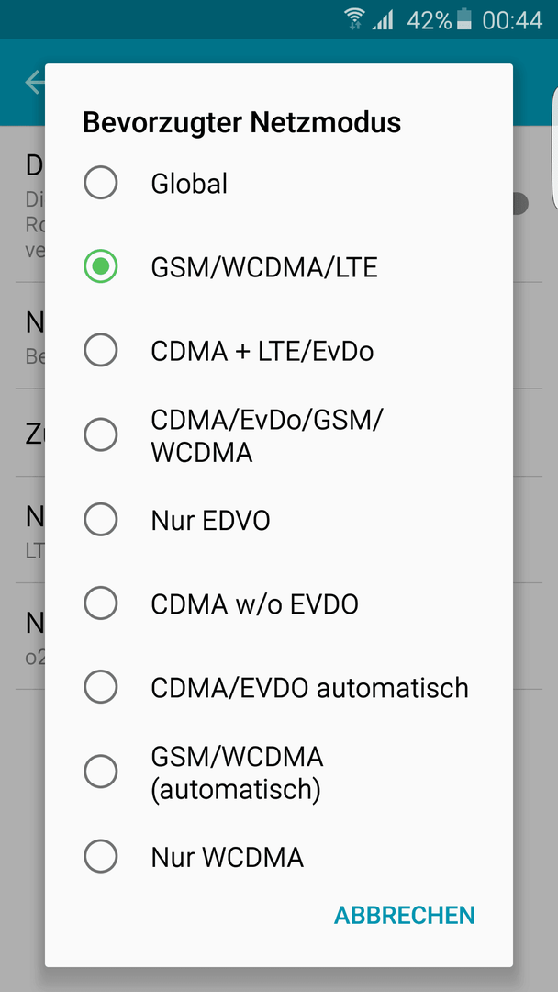Tap the Global label text
The width and height of the screenshot is (558, 992).
coord(189,184)
